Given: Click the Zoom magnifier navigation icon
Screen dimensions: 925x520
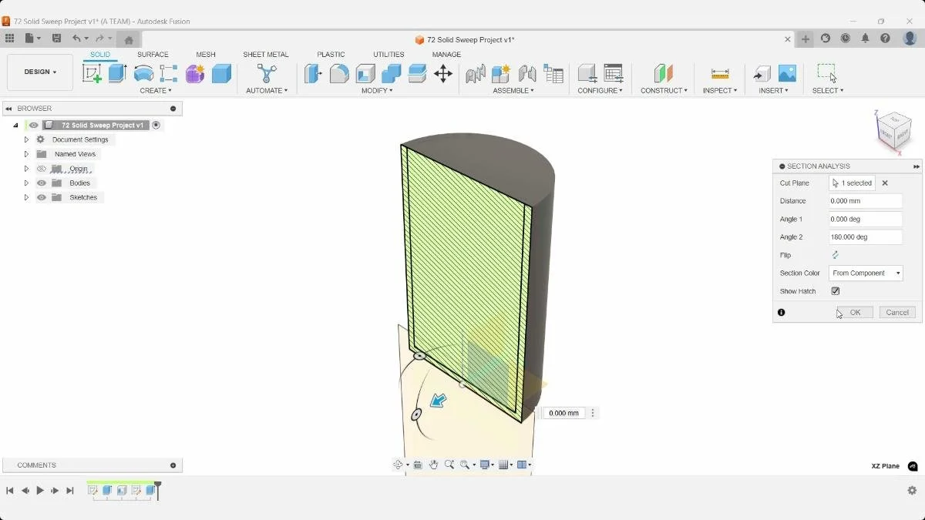Looking at the screenshot, I should 449,465.
